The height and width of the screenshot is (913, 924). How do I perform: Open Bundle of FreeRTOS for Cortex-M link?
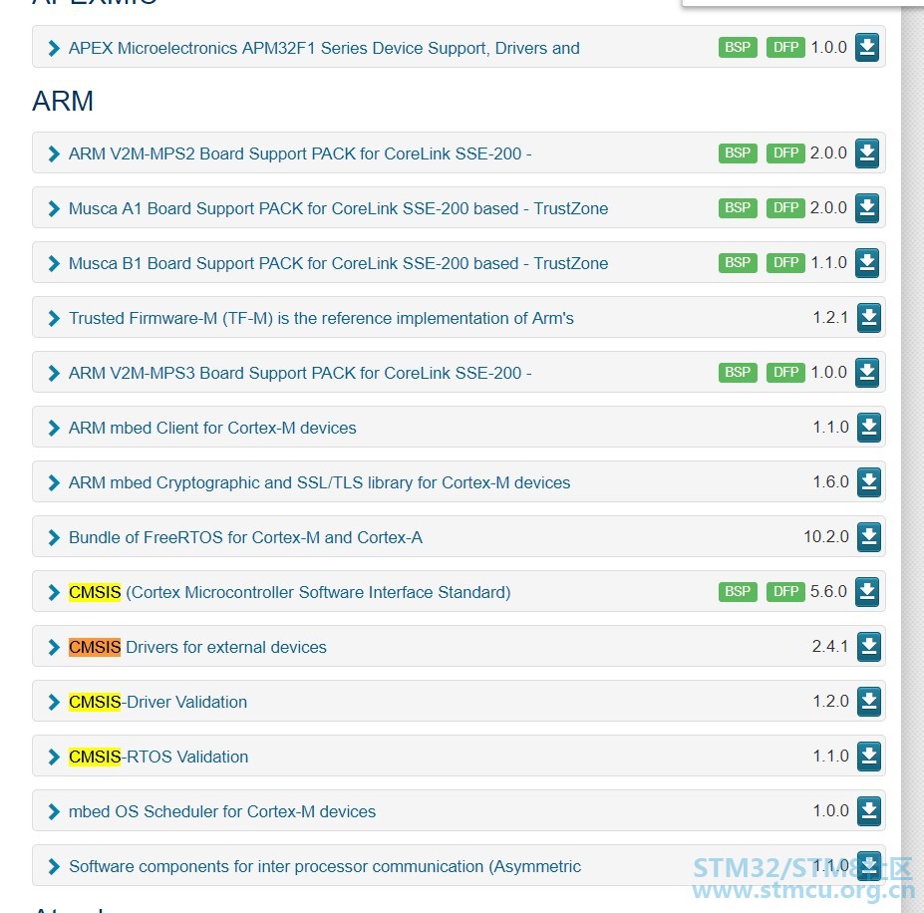point(246,537)
